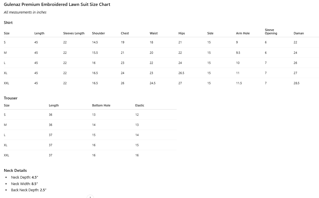Click the Waist column header
This screenshot has width=319, height=198.
click(x=154, y=33)
